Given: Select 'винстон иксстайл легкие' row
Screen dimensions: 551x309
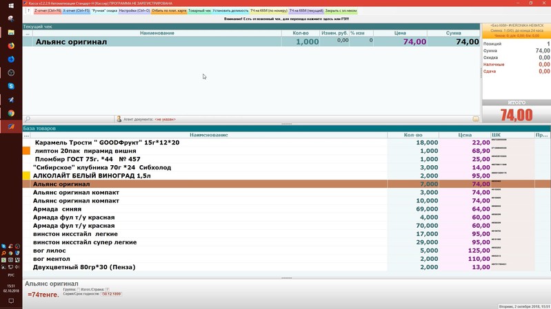Looking at the screenshot, I should point(286,234).
